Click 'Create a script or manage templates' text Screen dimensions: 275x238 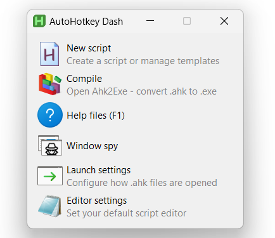click(143, 61)
